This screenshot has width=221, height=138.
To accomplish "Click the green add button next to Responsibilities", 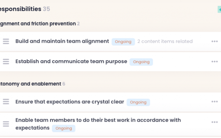I will click(219, 10).
